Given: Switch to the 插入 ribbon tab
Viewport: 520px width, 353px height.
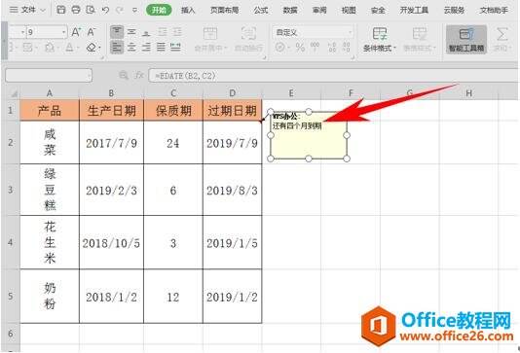Looking at the screenshot, I should coord(188,11).
